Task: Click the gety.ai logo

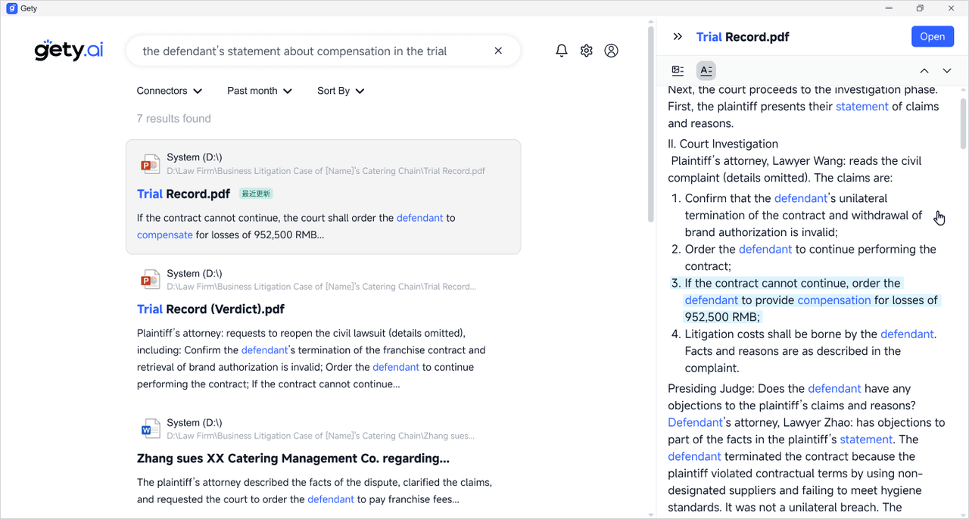Action: point(69,51)
